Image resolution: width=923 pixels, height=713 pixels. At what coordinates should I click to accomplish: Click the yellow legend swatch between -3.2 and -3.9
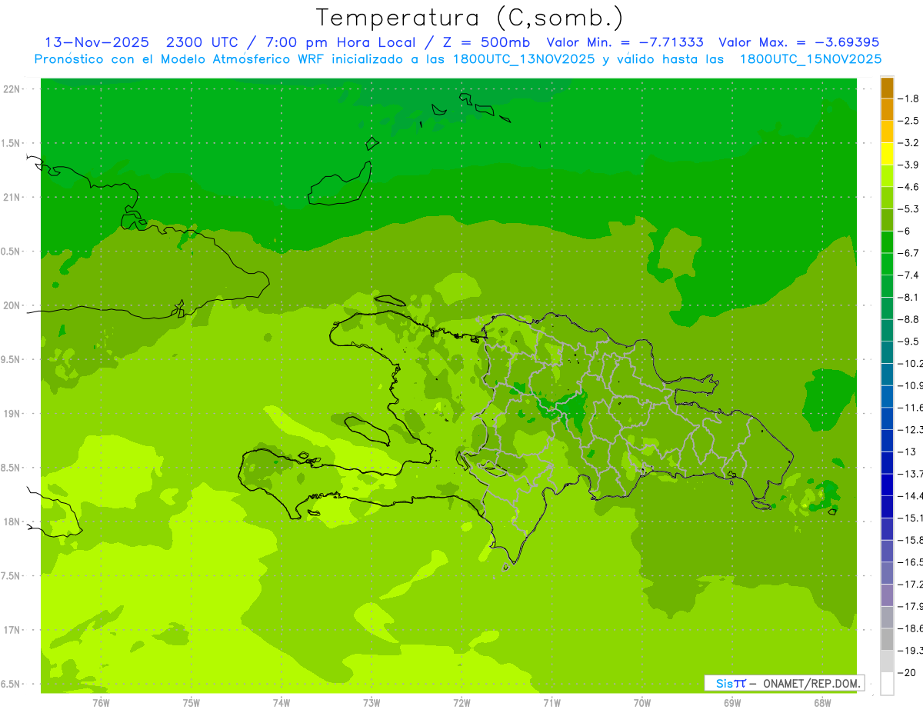click(887, 154)
